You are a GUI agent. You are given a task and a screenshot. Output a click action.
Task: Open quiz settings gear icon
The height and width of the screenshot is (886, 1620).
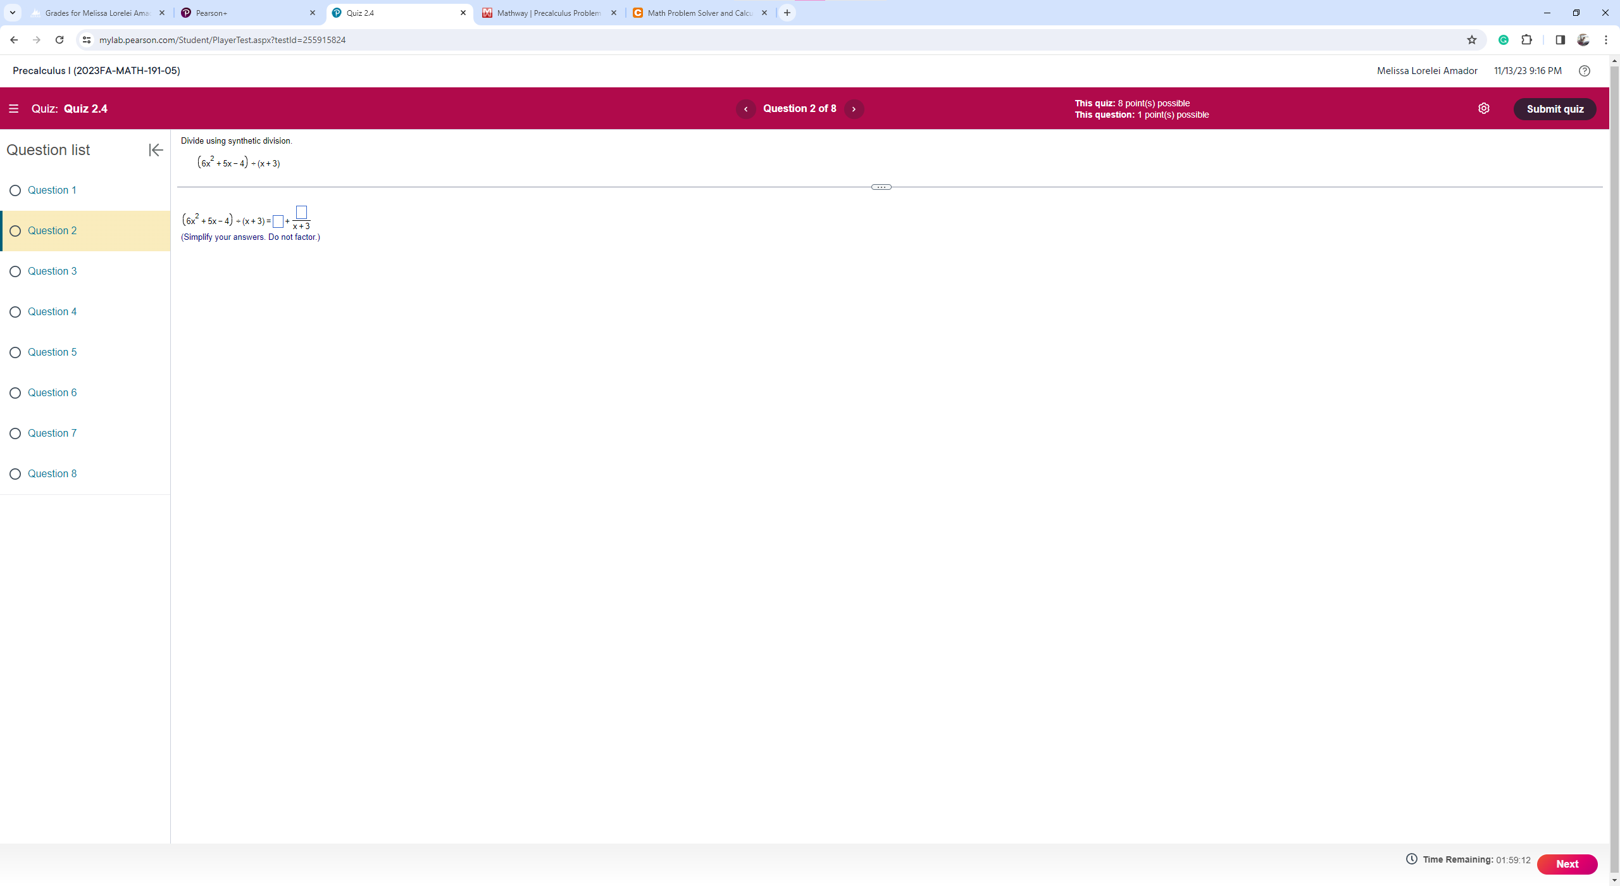1483,109
